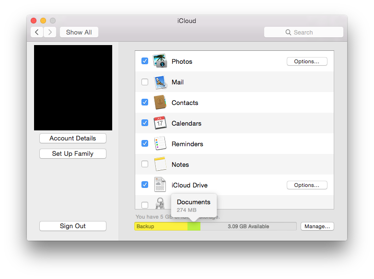Click the Account Details button
374x279 pixels.
pyautogui.click(x=73, y=139)
